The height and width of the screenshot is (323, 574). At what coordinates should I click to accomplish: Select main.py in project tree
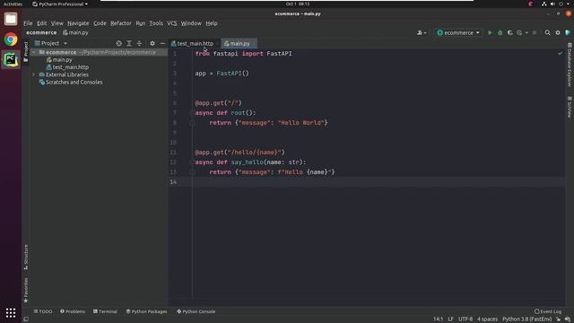[62, 60]
